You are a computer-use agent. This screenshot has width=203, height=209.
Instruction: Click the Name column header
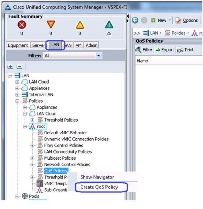pyautogui.click(x=142, y=61)
